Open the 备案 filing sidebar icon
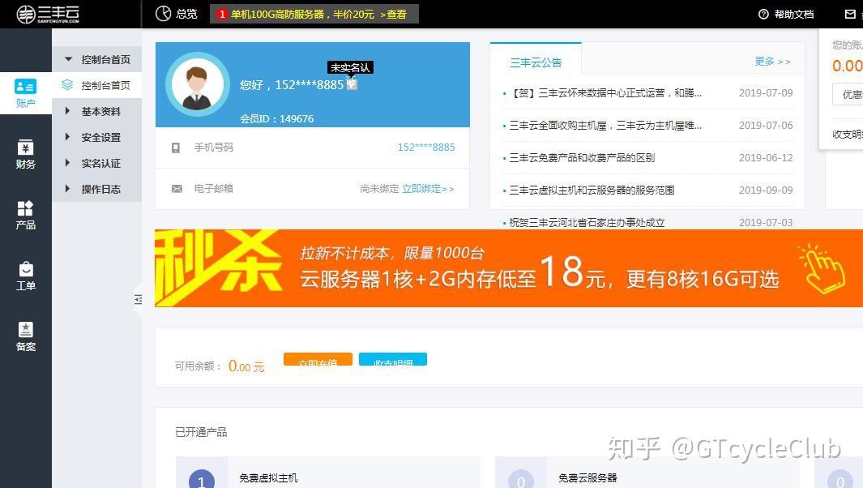This screenshot has height=488, width=863. tap(25, 336)
